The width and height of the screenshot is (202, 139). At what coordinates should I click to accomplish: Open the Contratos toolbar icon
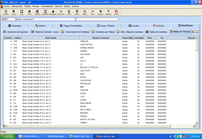click(6, 12)
